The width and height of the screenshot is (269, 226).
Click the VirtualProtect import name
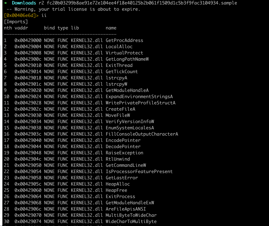pyautogui.click(x=124, y=53)
